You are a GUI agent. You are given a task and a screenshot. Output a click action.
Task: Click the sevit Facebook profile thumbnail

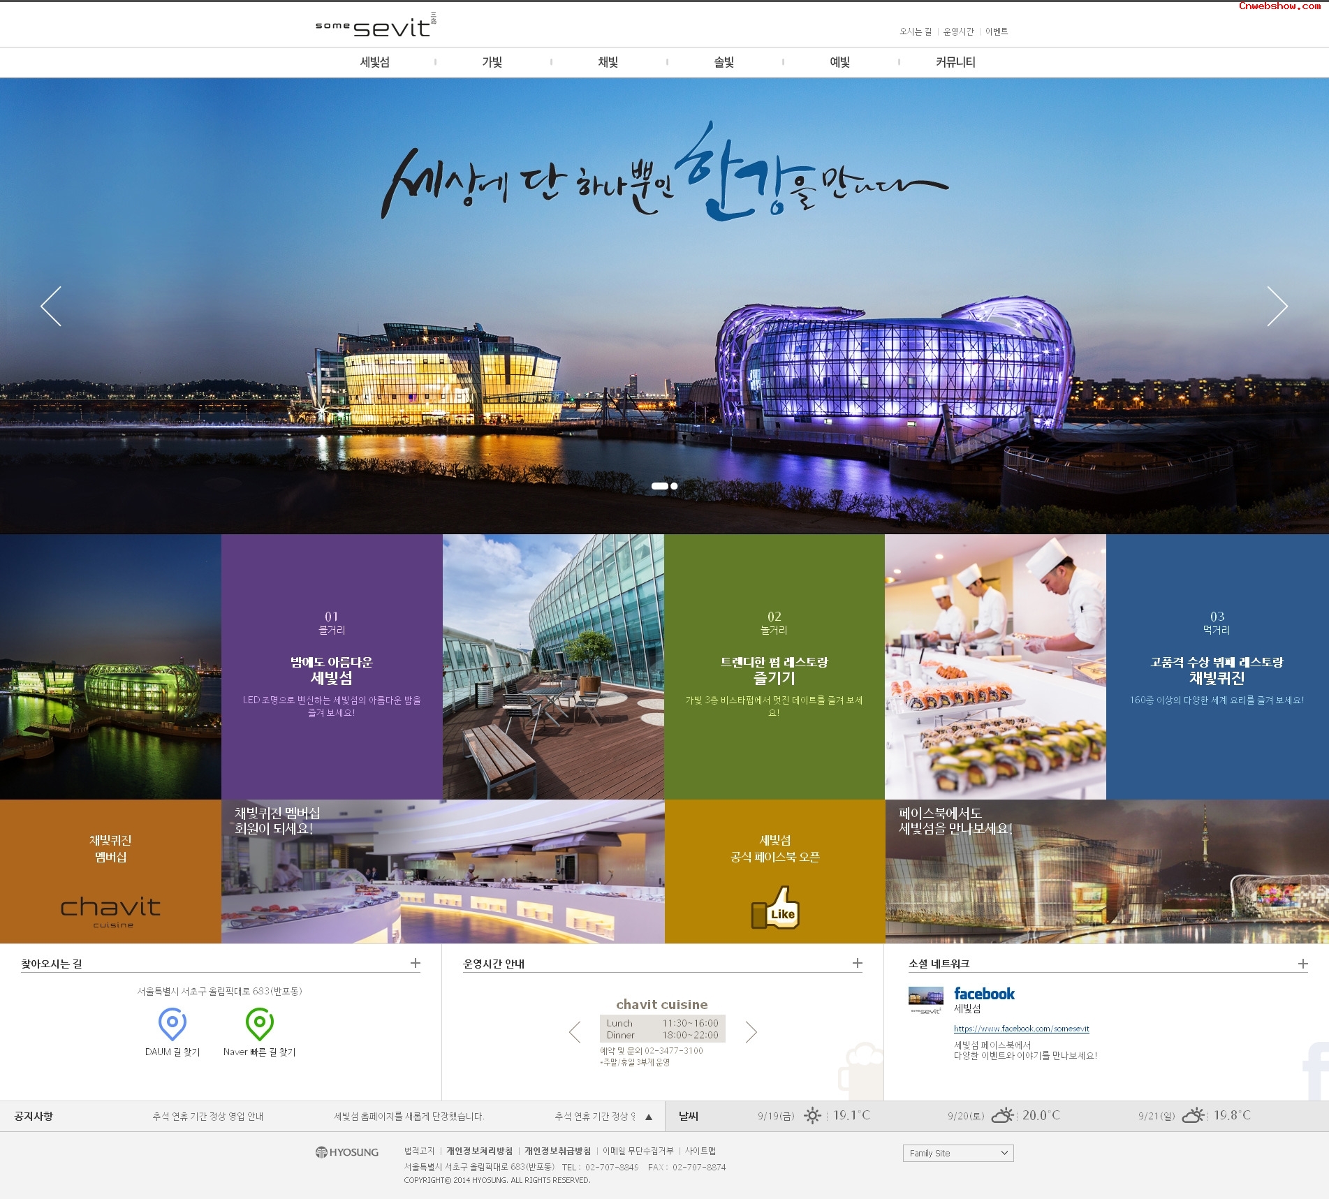click(926, 1001)
